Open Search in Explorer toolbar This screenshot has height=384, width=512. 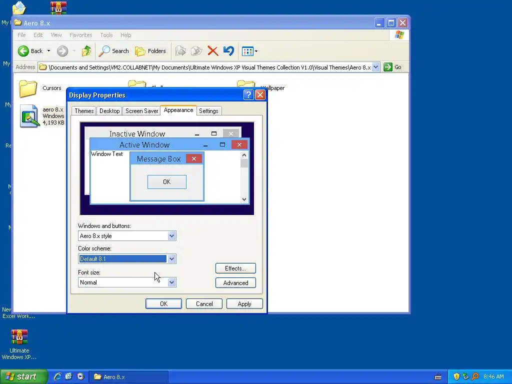tap(113, 51)
